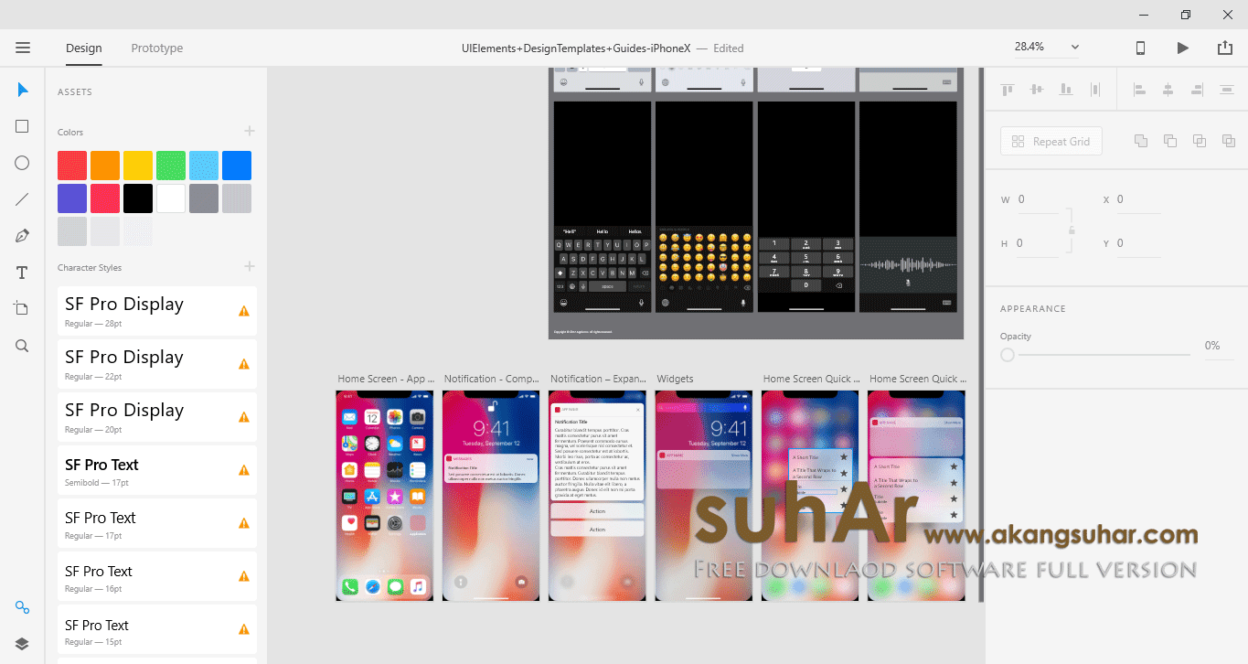Add a new color with Colors plus
1248x664 pixels.
250,132
